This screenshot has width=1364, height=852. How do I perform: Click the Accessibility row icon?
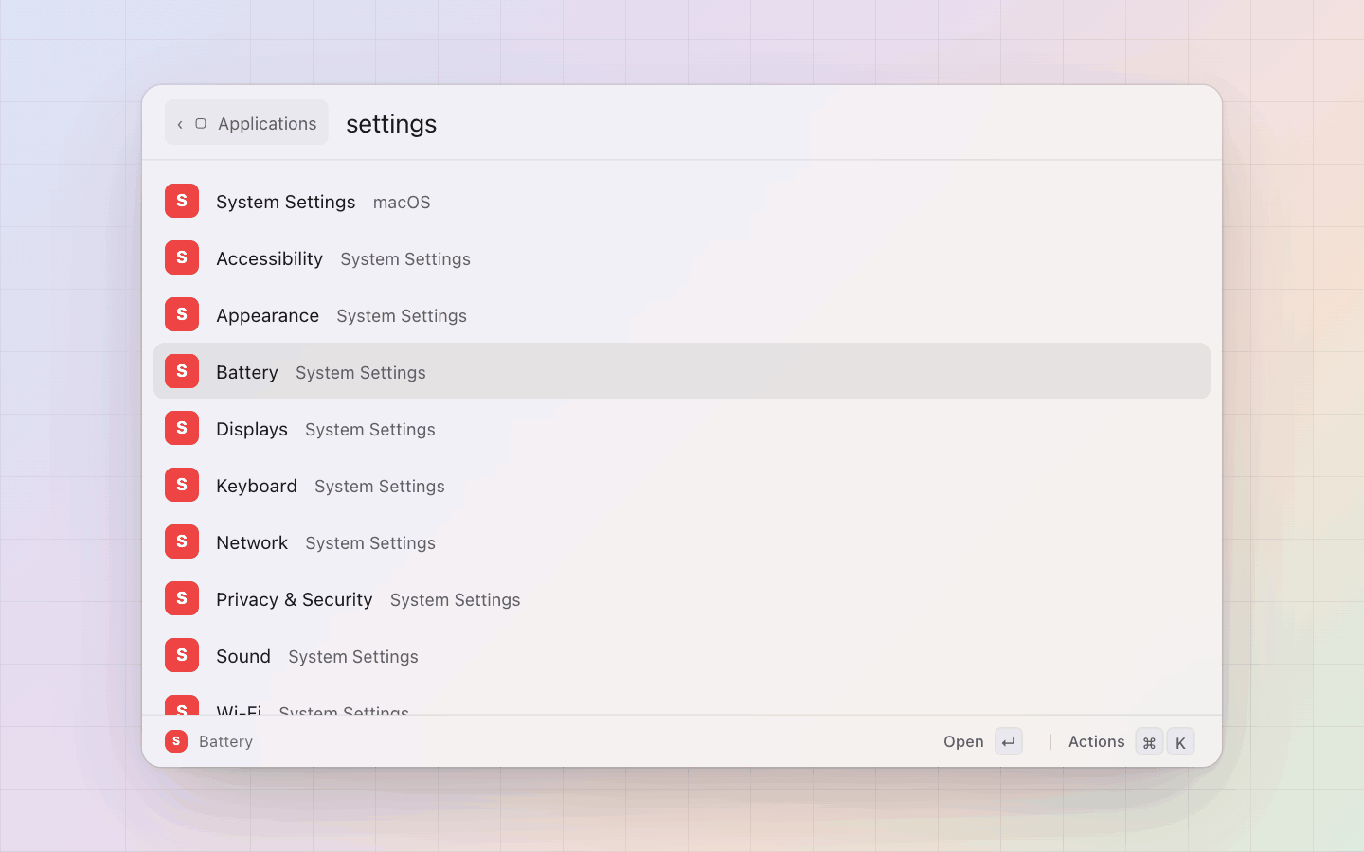coord(182,257)
